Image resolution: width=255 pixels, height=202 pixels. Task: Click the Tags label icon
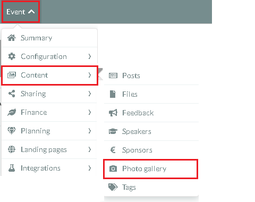113,187
